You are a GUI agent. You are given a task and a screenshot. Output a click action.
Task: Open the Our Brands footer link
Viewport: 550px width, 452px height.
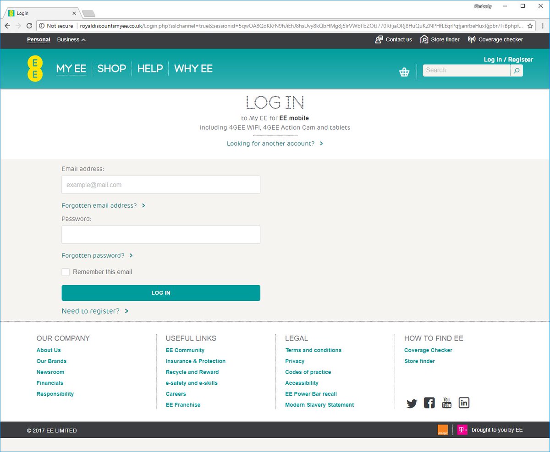51,361
